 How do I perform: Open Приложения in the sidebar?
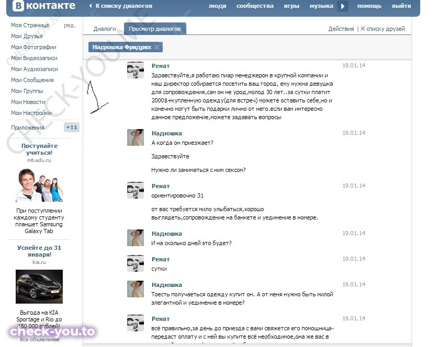click(28, 128)
